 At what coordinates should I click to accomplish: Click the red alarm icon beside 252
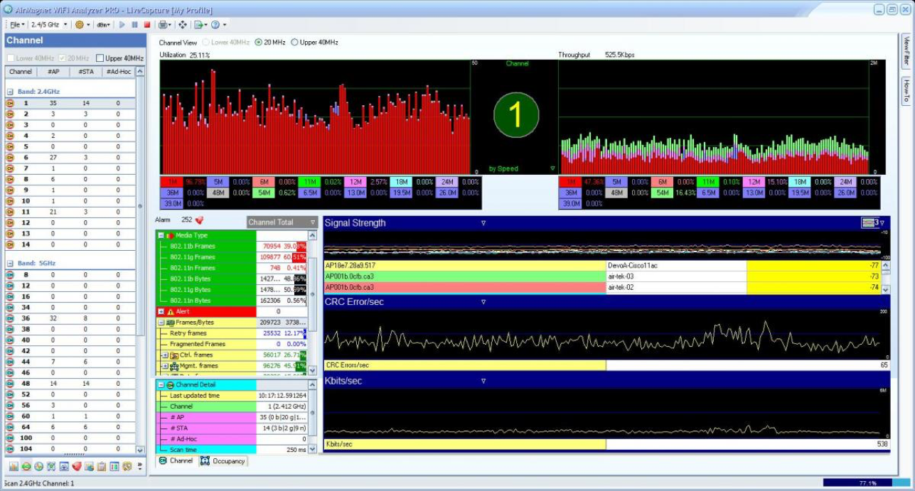coord(199,220)
